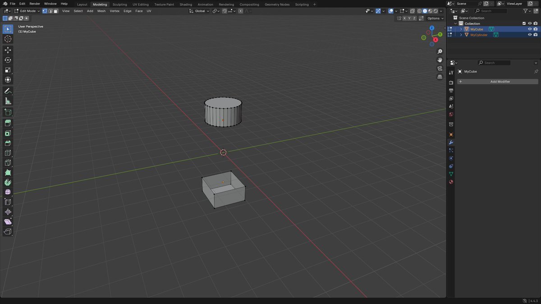Open Global transform orientation dropdown

[199, 11]
